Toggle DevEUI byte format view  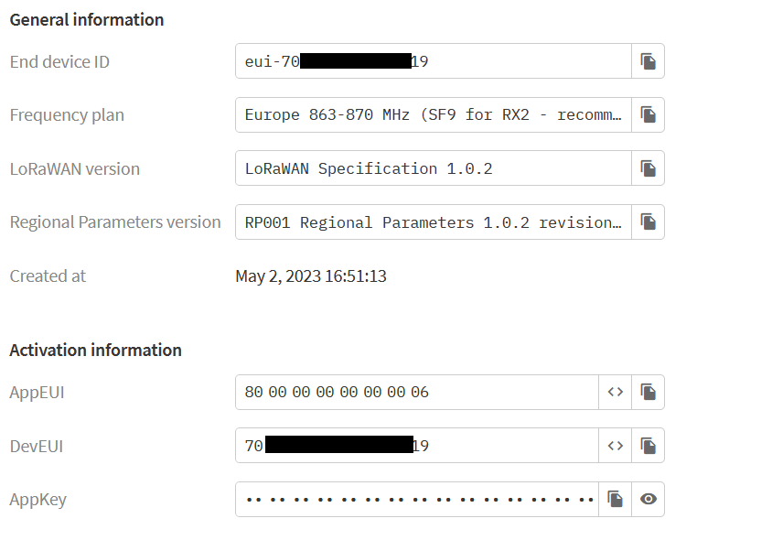click(x=616, y=446)
